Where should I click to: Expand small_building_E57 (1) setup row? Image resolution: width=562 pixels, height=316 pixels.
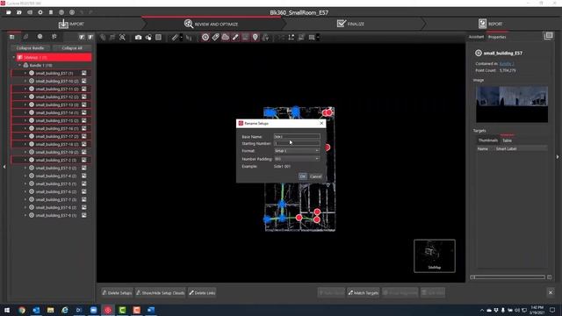pyautogui.click(x=25, y=73)
